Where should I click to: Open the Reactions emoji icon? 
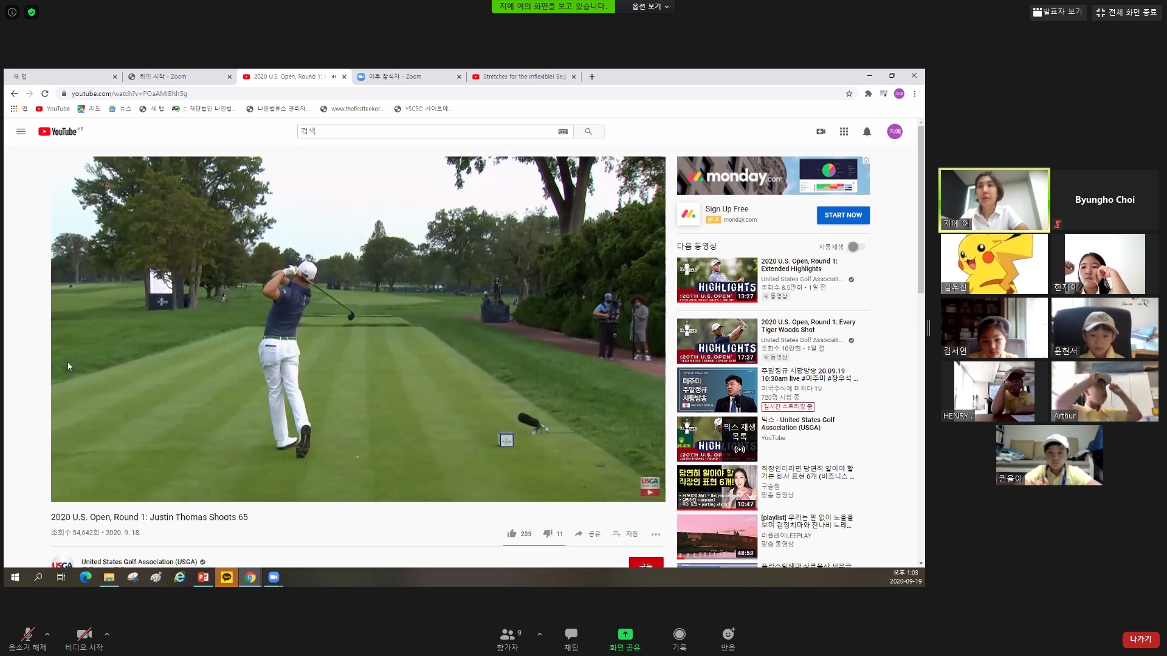[x=728, y=635]
